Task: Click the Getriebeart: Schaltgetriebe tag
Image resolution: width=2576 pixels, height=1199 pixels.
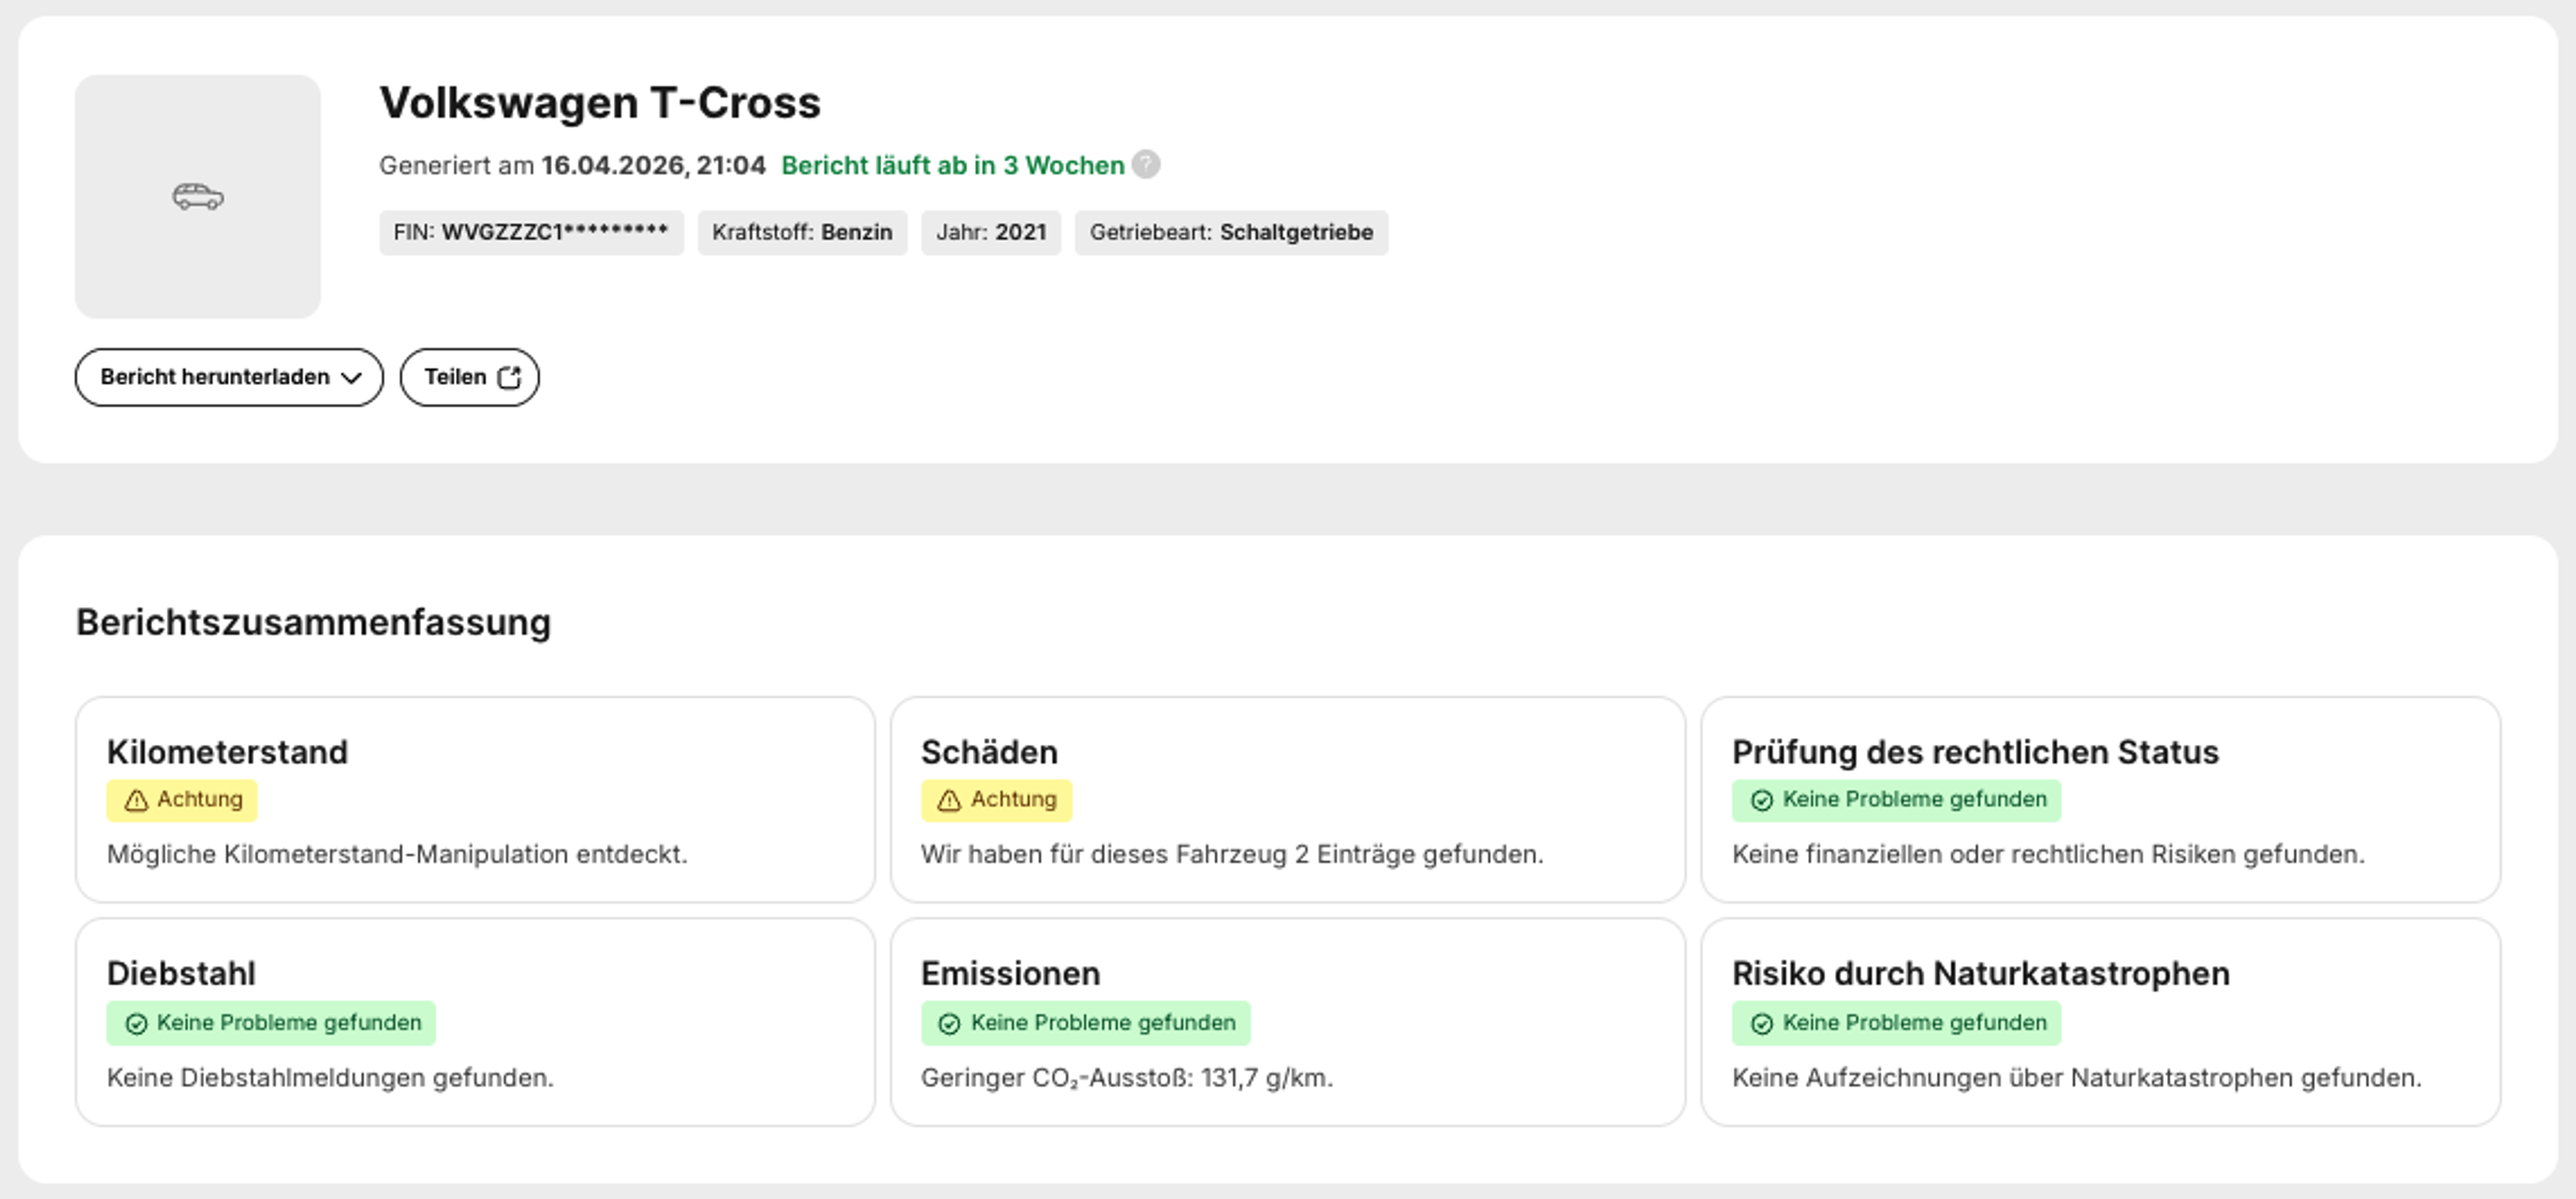Action: click(1231, 232)
